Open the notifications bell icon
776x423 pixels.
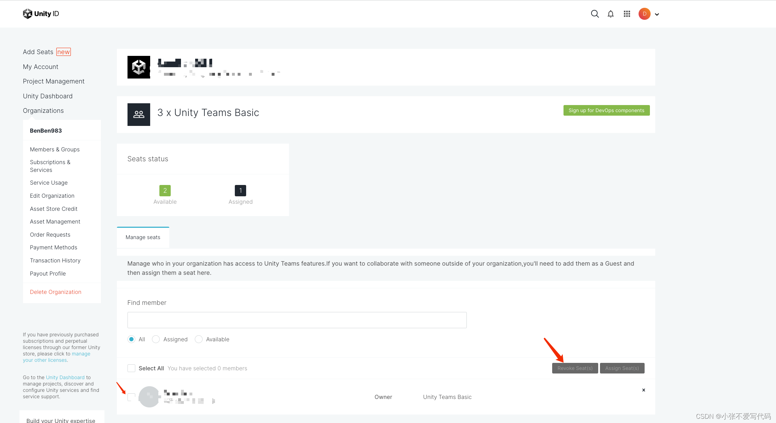click(x=611, y=14)
